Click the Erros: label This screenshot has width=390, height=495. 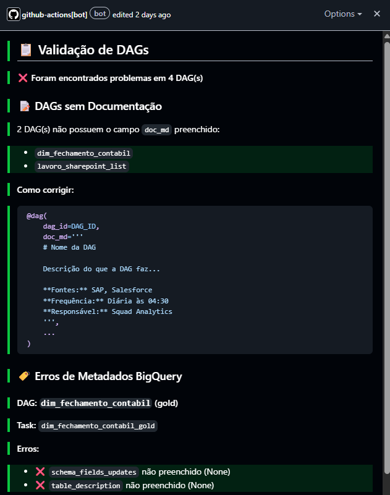[28, 449]
